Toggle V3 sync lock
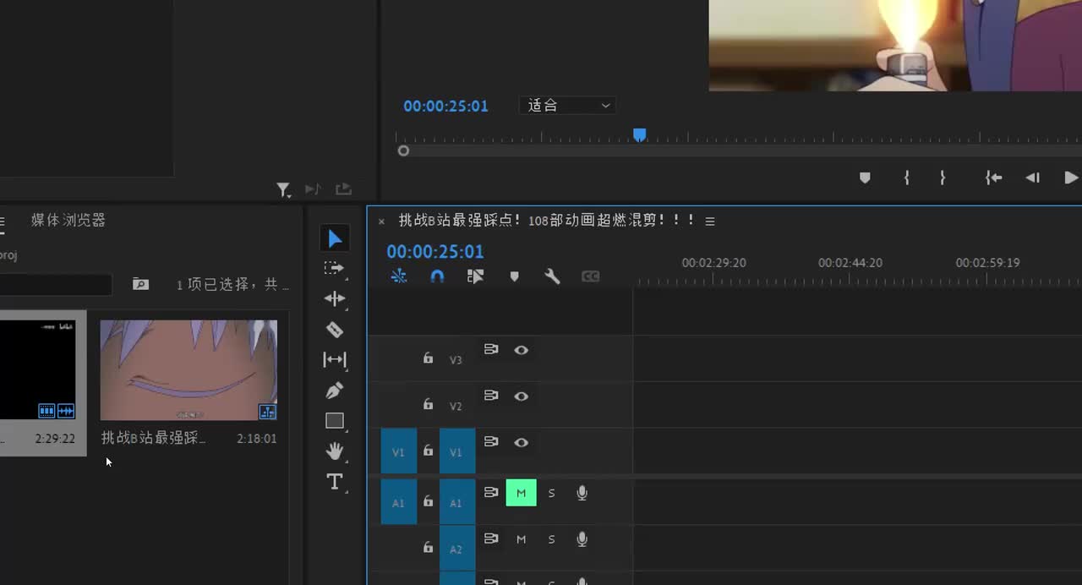The image size is (1082, 585). (491, 349)
